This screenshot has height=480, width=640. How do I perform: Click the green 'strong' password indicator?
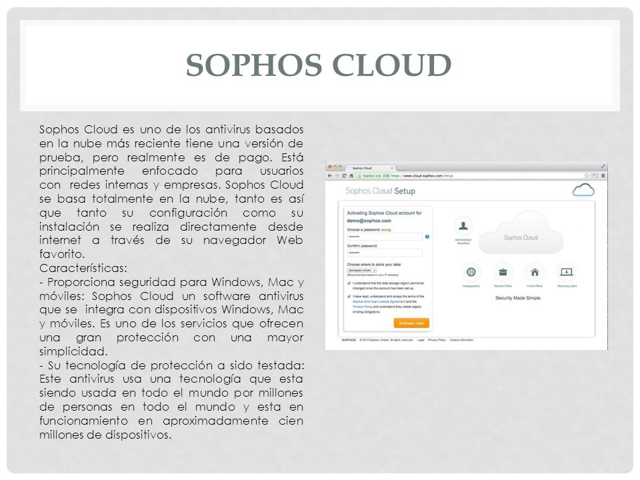click(x=386, y=230)
